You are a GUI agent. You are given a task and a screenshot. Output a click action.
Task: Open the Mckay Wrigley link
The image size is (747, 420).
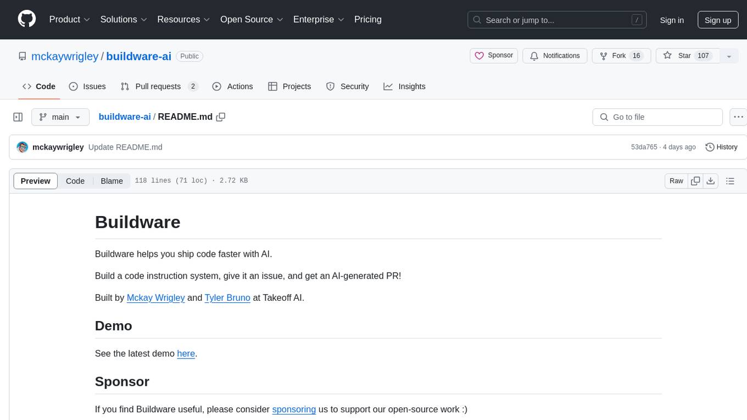coord(155,297)
